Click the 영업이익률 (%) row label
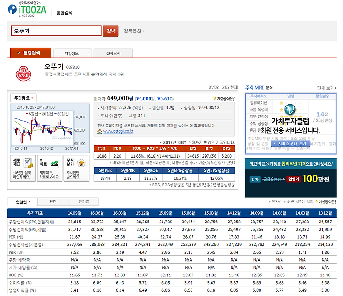Image resolution: width=343 pixels, height=296 pixels. tap(22, 290)
